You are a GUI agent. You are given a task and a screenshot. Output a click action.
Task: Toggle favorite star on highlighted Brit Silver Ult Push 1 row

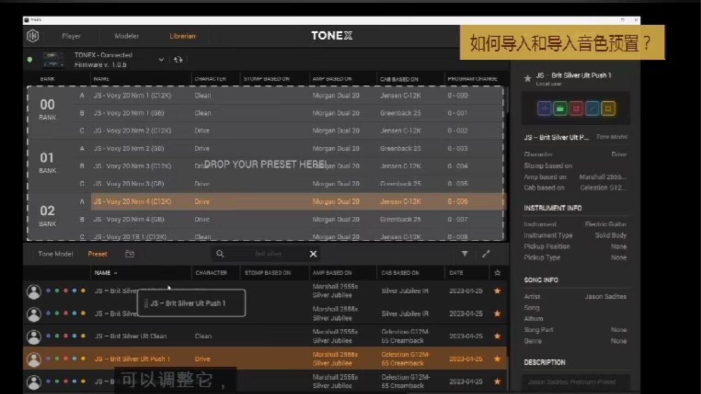click(x=497, y=359)
